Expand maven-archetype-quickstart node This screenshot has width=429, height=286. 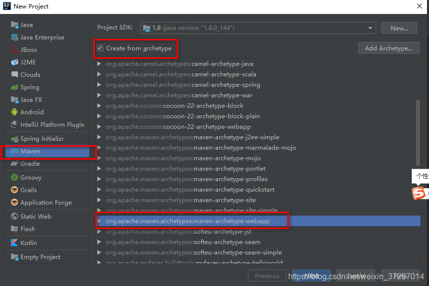(x=99, y=190)
